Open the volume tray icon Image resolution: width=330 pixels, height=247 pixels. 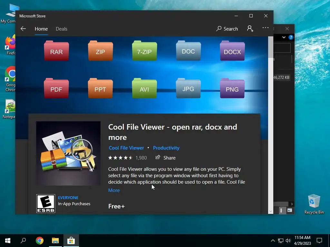click(288, 241)
